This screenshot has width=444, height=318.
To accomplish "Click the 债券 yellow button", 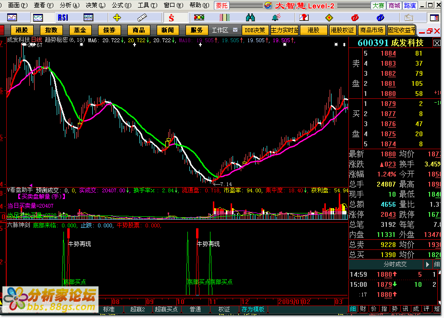I will (x=109, y=30).
